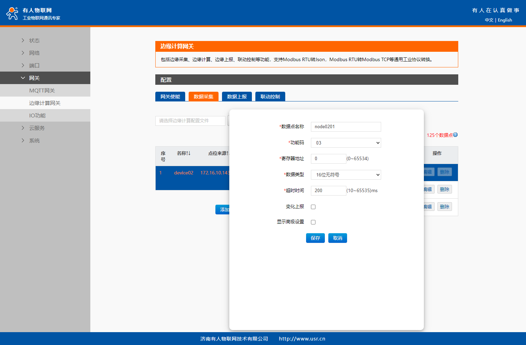Open the 功能码 dropdown
The height and width of the screenshot is (345, 526).
click(x=346, y=143)
